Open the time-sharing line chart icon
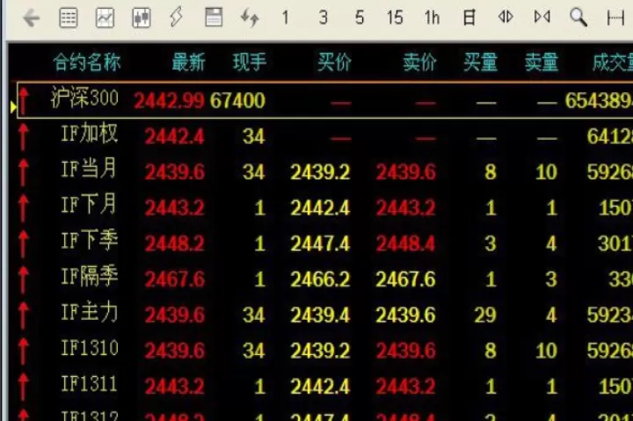 tap(105, 18)
